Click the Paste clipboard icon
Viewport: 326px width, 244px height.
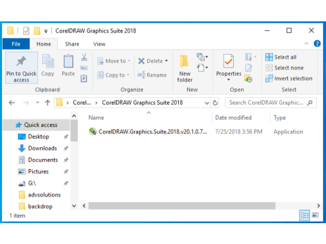coord(68,62)
